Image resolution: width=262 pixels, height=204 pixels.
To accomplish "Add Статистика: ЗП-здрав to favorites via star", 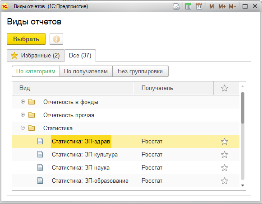I will click(x=225, y=142).
